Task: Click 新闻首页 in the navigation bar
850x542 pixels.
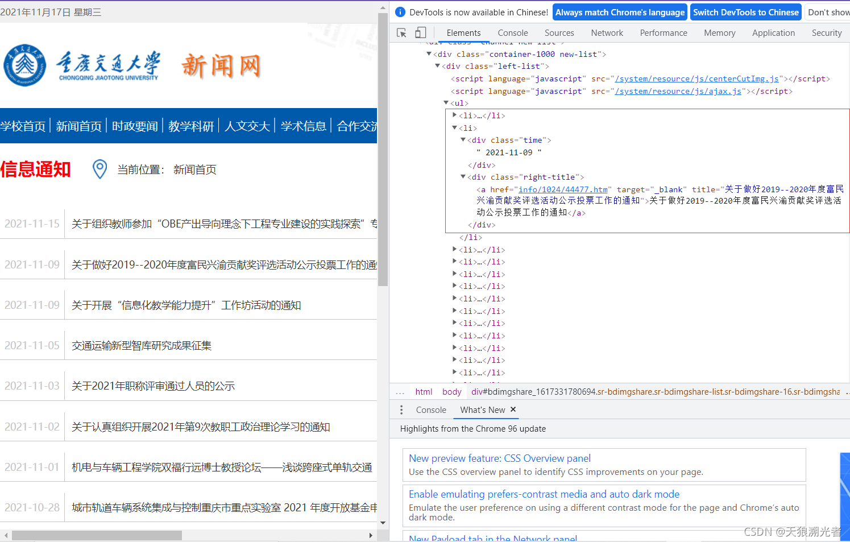Action: [x=78, y=126]
